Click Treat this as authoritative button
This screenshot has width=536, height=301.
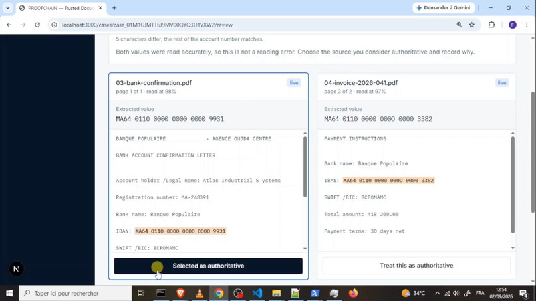(416, 266)
